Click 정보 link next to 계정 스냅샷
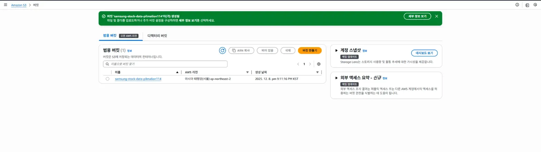 coord(365,51)
